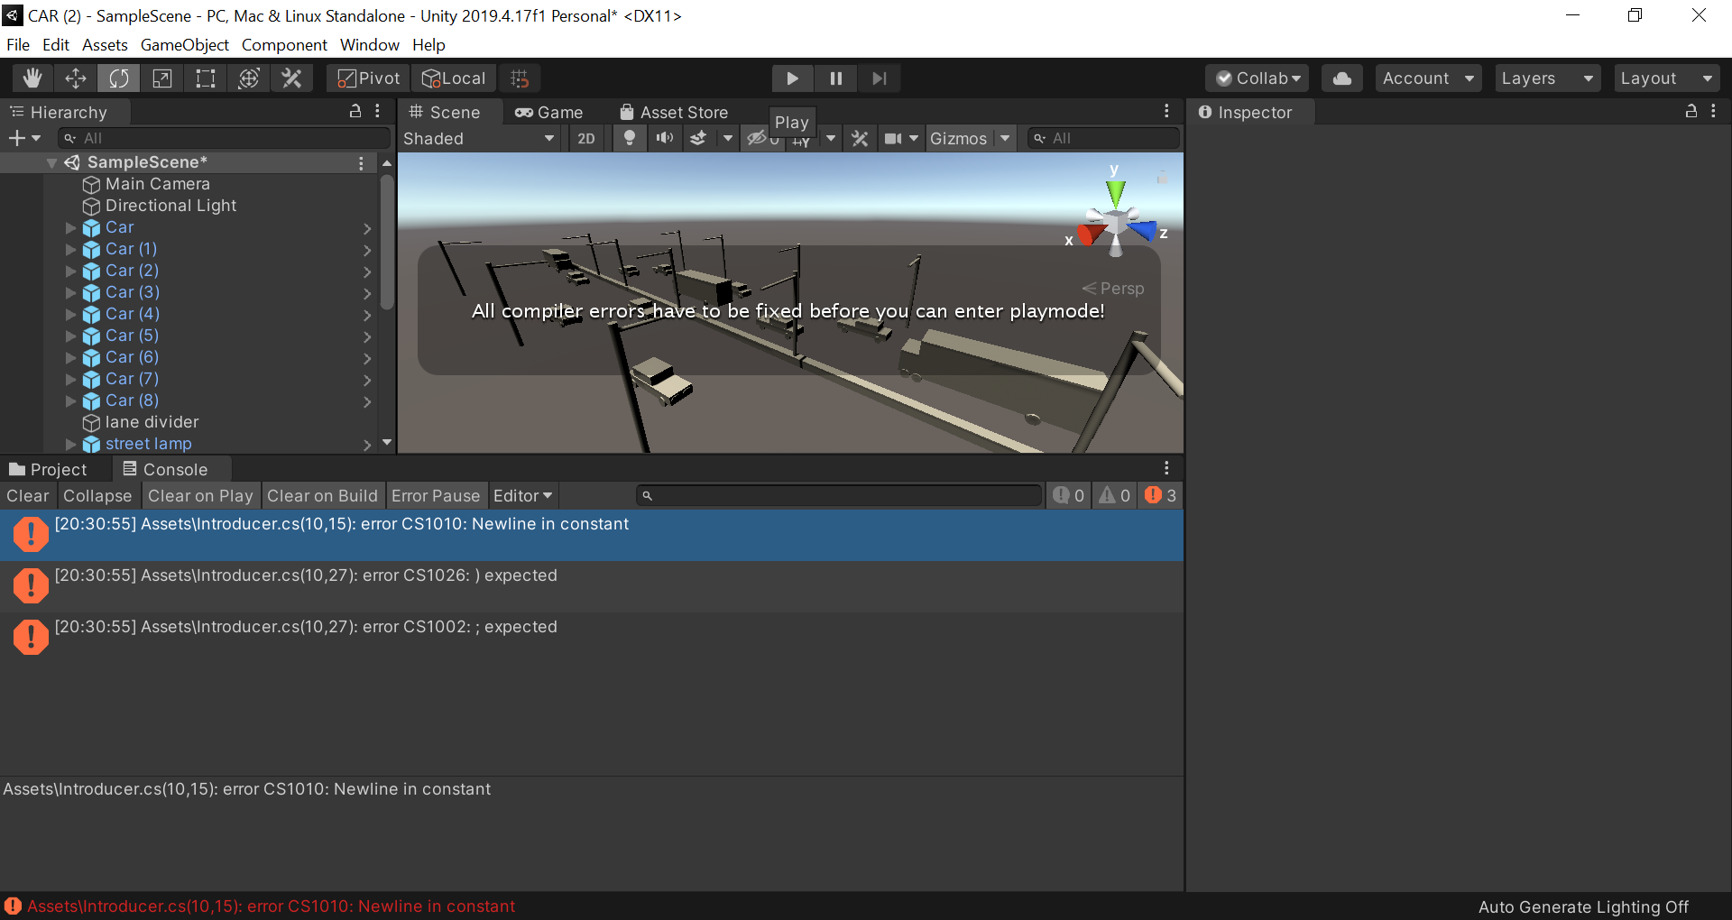The width and height of the screenshot is (1732, 920).
Task: Toggle scene lighting on or off
Action: pyautogui.click(x=630, y=138)
